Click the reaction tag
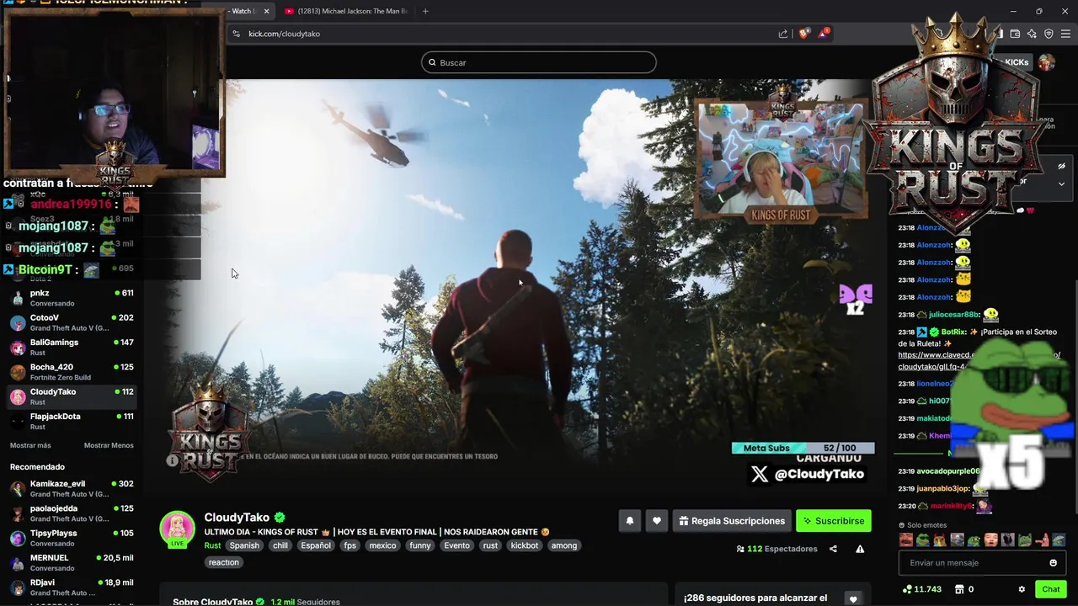 click(x=224, y=562)
